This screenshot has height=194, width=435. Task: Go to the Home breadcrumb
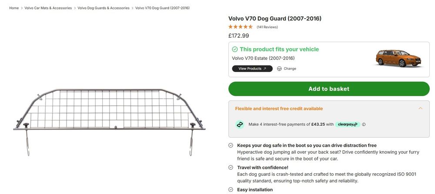click(x=14, y=8)
